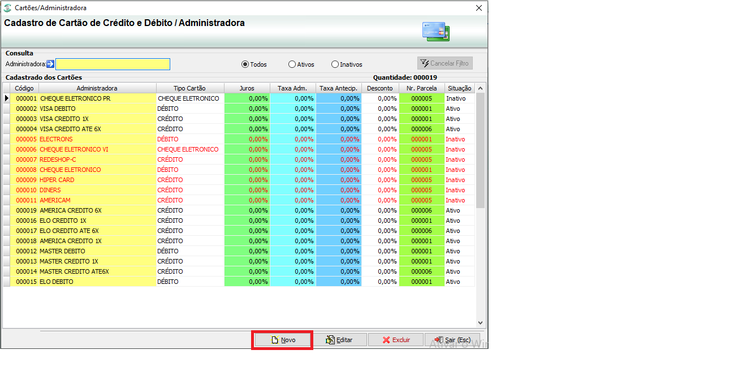Click the Sair (Esc) button

click(x=452, y=340)
